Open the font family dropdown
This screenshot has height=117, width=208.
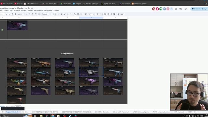click(x=45, y=14)
